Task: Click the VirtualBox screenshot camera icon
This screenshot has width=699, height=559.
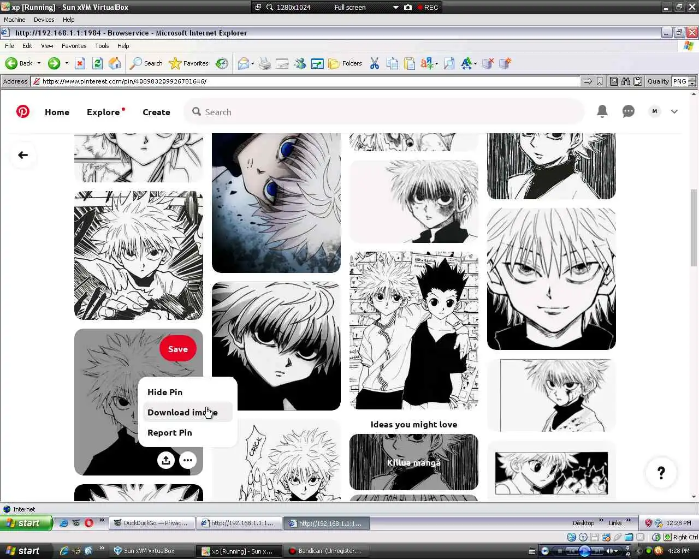Action: 407,7
